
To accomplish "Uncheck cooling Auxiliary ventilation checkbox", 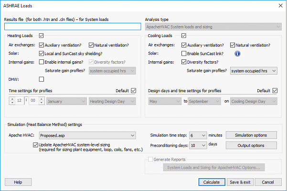I will [x=184, y=45].
